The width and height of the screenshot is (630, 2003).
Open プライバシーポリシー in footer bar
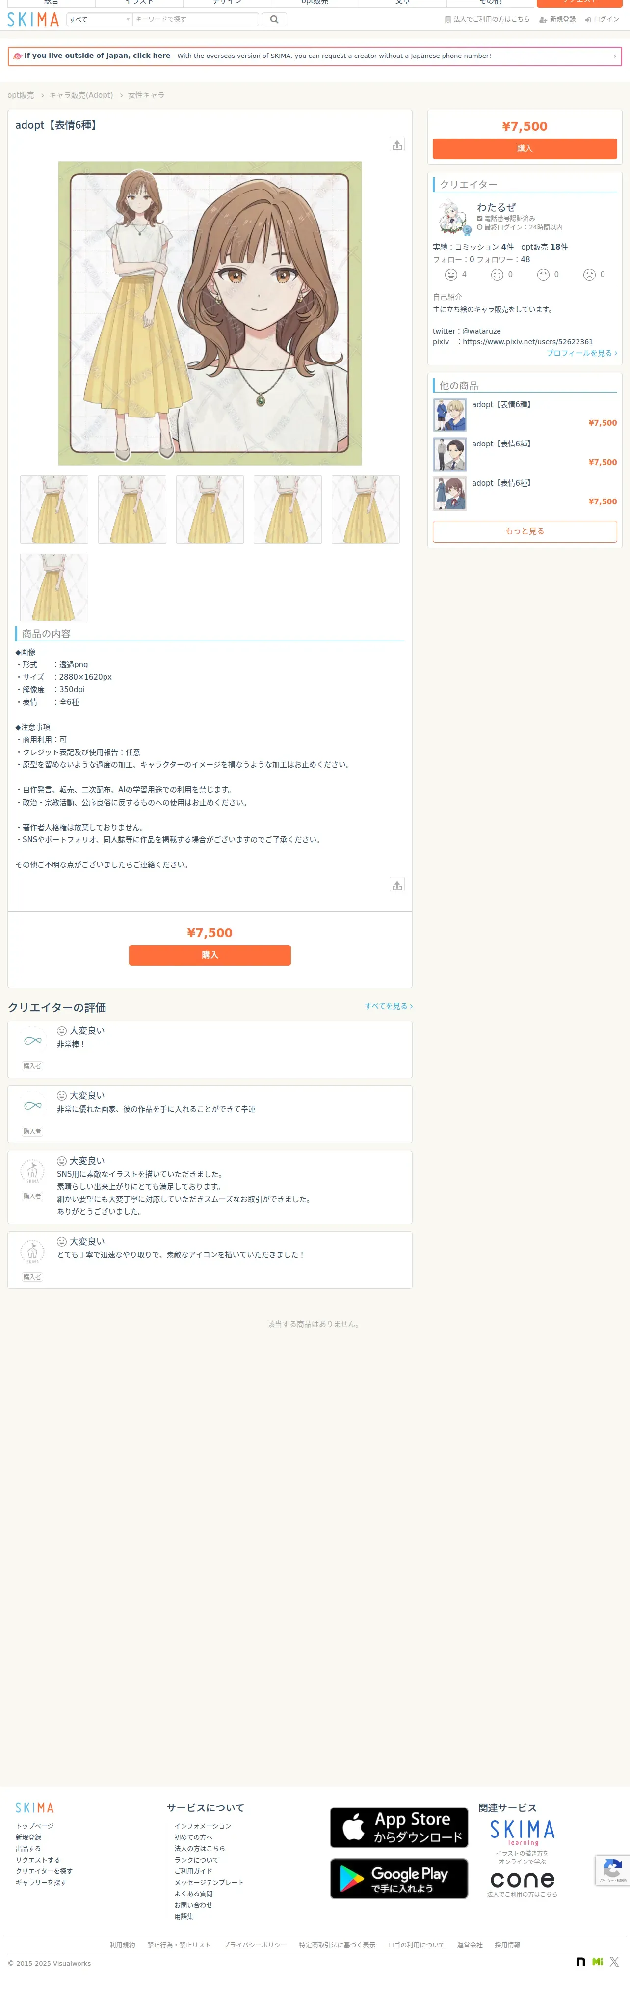click(x=255, y=1945)
